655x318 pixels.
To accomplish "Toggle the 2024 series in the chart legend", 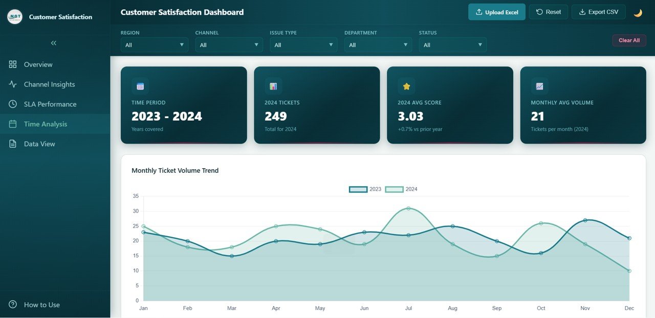I will pos(403,189).
